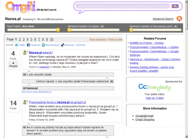Go to results page 5

[31, 39]
